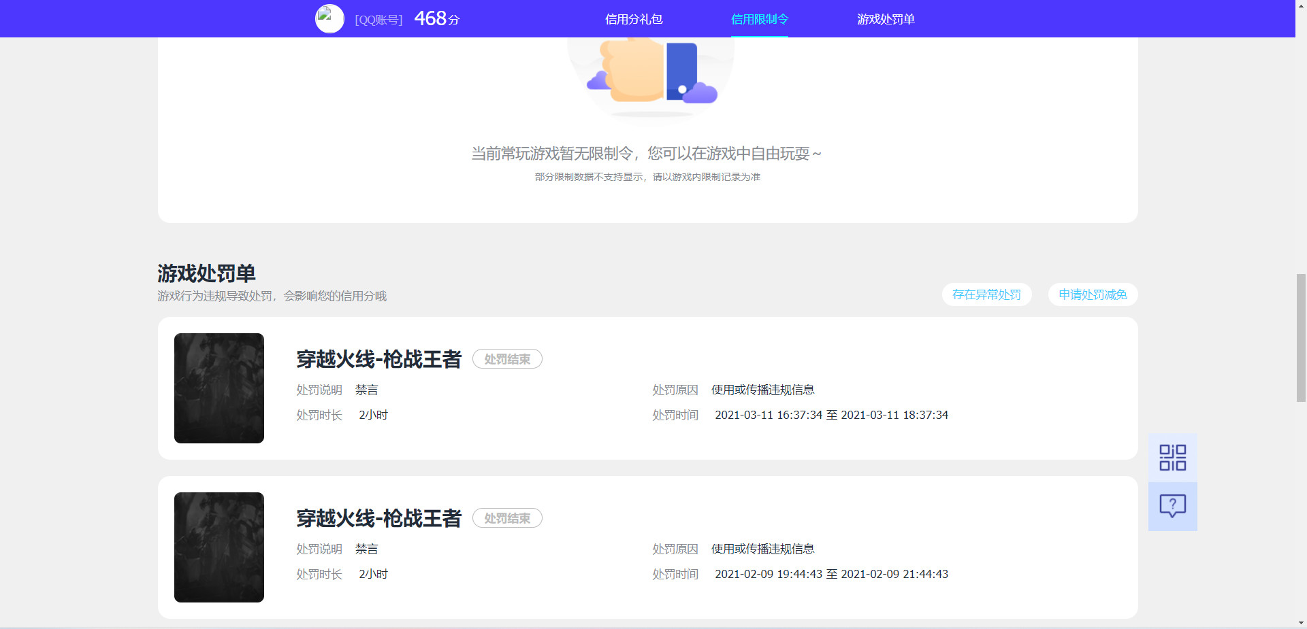Click 处罚结束 badge on 2021-02-09 record
Viewport: 1307px width, 629px height.
[x=507, y=518]
